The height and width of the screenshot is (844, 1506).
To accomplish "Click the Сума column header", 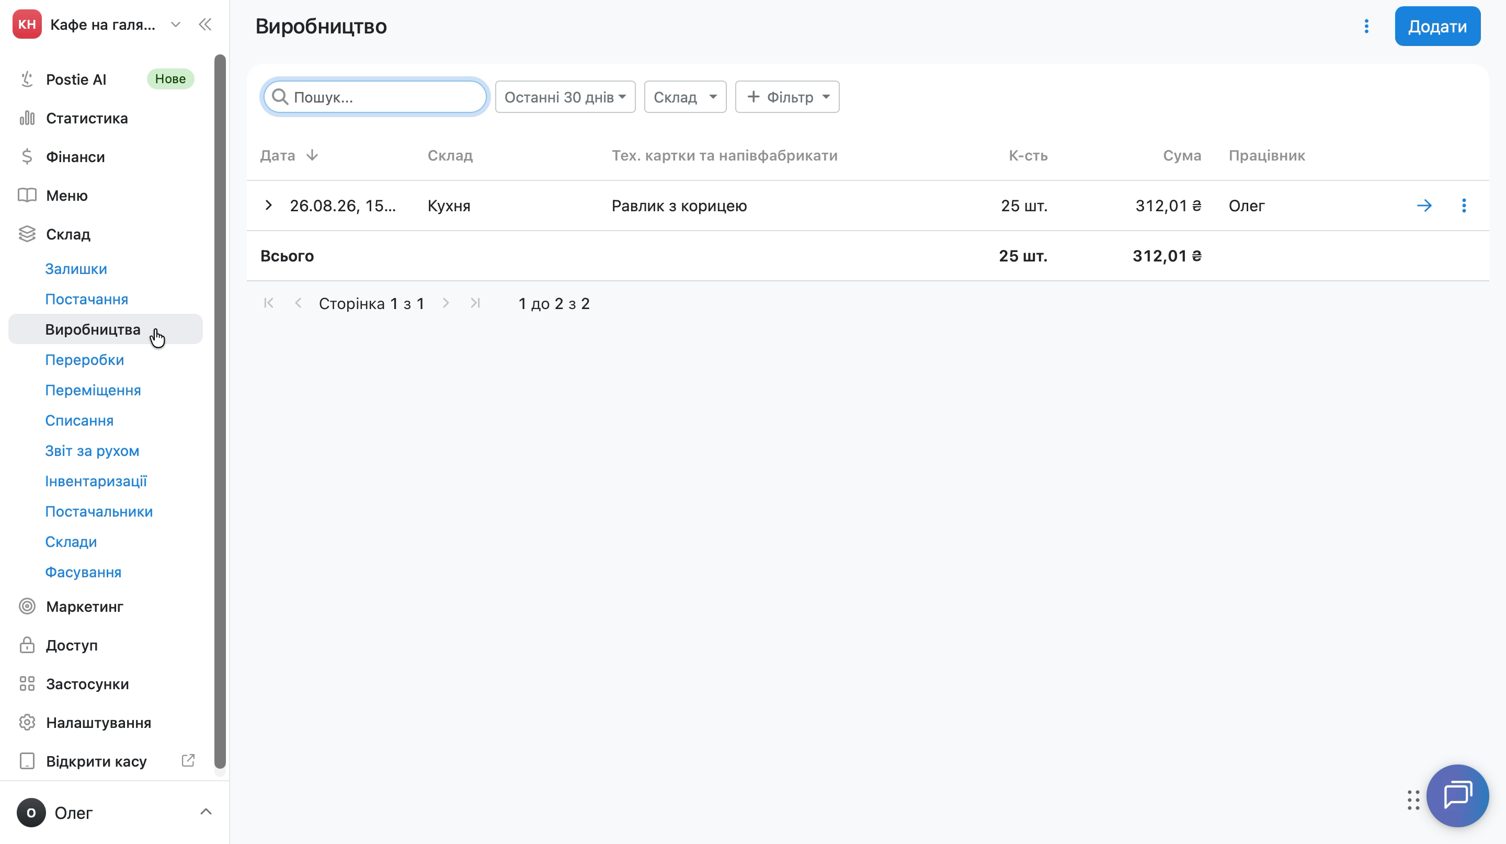I will (x=1182, y=155).
